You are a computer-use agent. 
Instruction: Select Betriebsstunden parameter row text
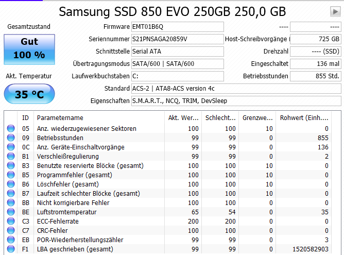(x=60, y=138)
